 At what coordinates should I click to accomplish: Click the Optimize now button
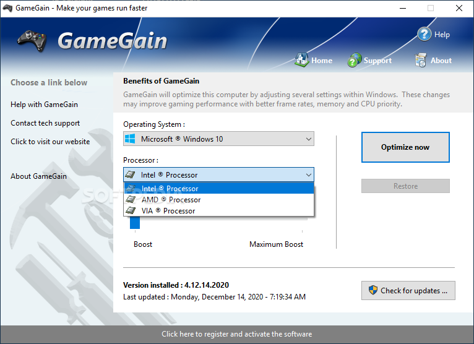(405, 147)
